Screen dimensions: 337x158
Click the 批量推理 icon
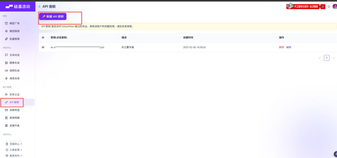pyautogui.click(x=7, y=39)
